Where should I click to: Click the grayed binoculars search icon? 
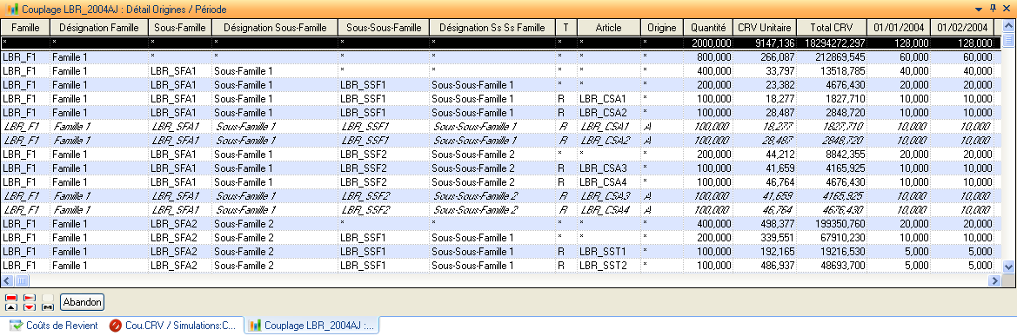point(47,301)
